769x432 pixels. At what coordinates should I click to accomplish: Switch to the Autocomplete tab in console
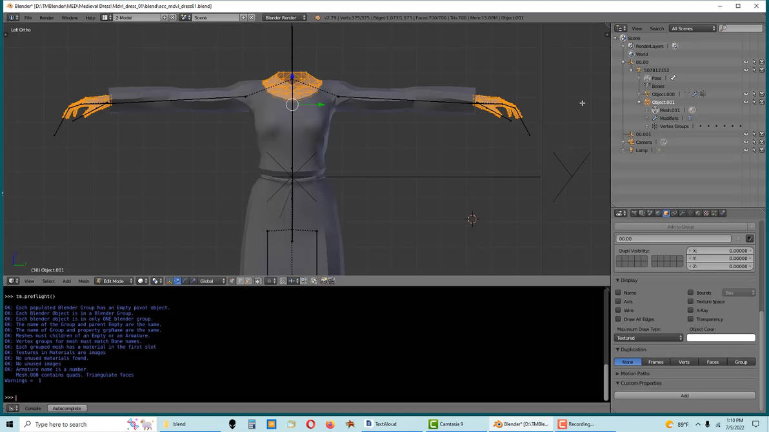(67, 407)
